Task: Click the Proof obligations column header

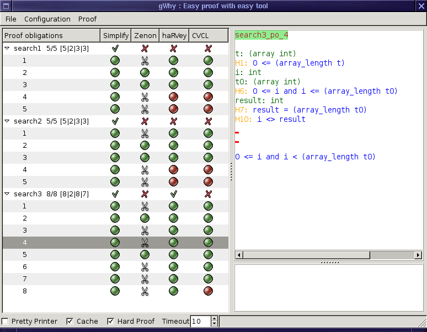Action: [x=51, y=36]
